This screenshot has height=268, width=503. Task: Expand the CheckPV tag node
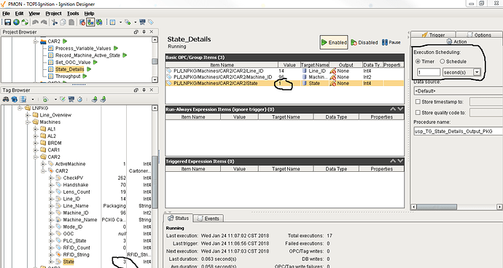pyautogui.click(x=51, y=178)
